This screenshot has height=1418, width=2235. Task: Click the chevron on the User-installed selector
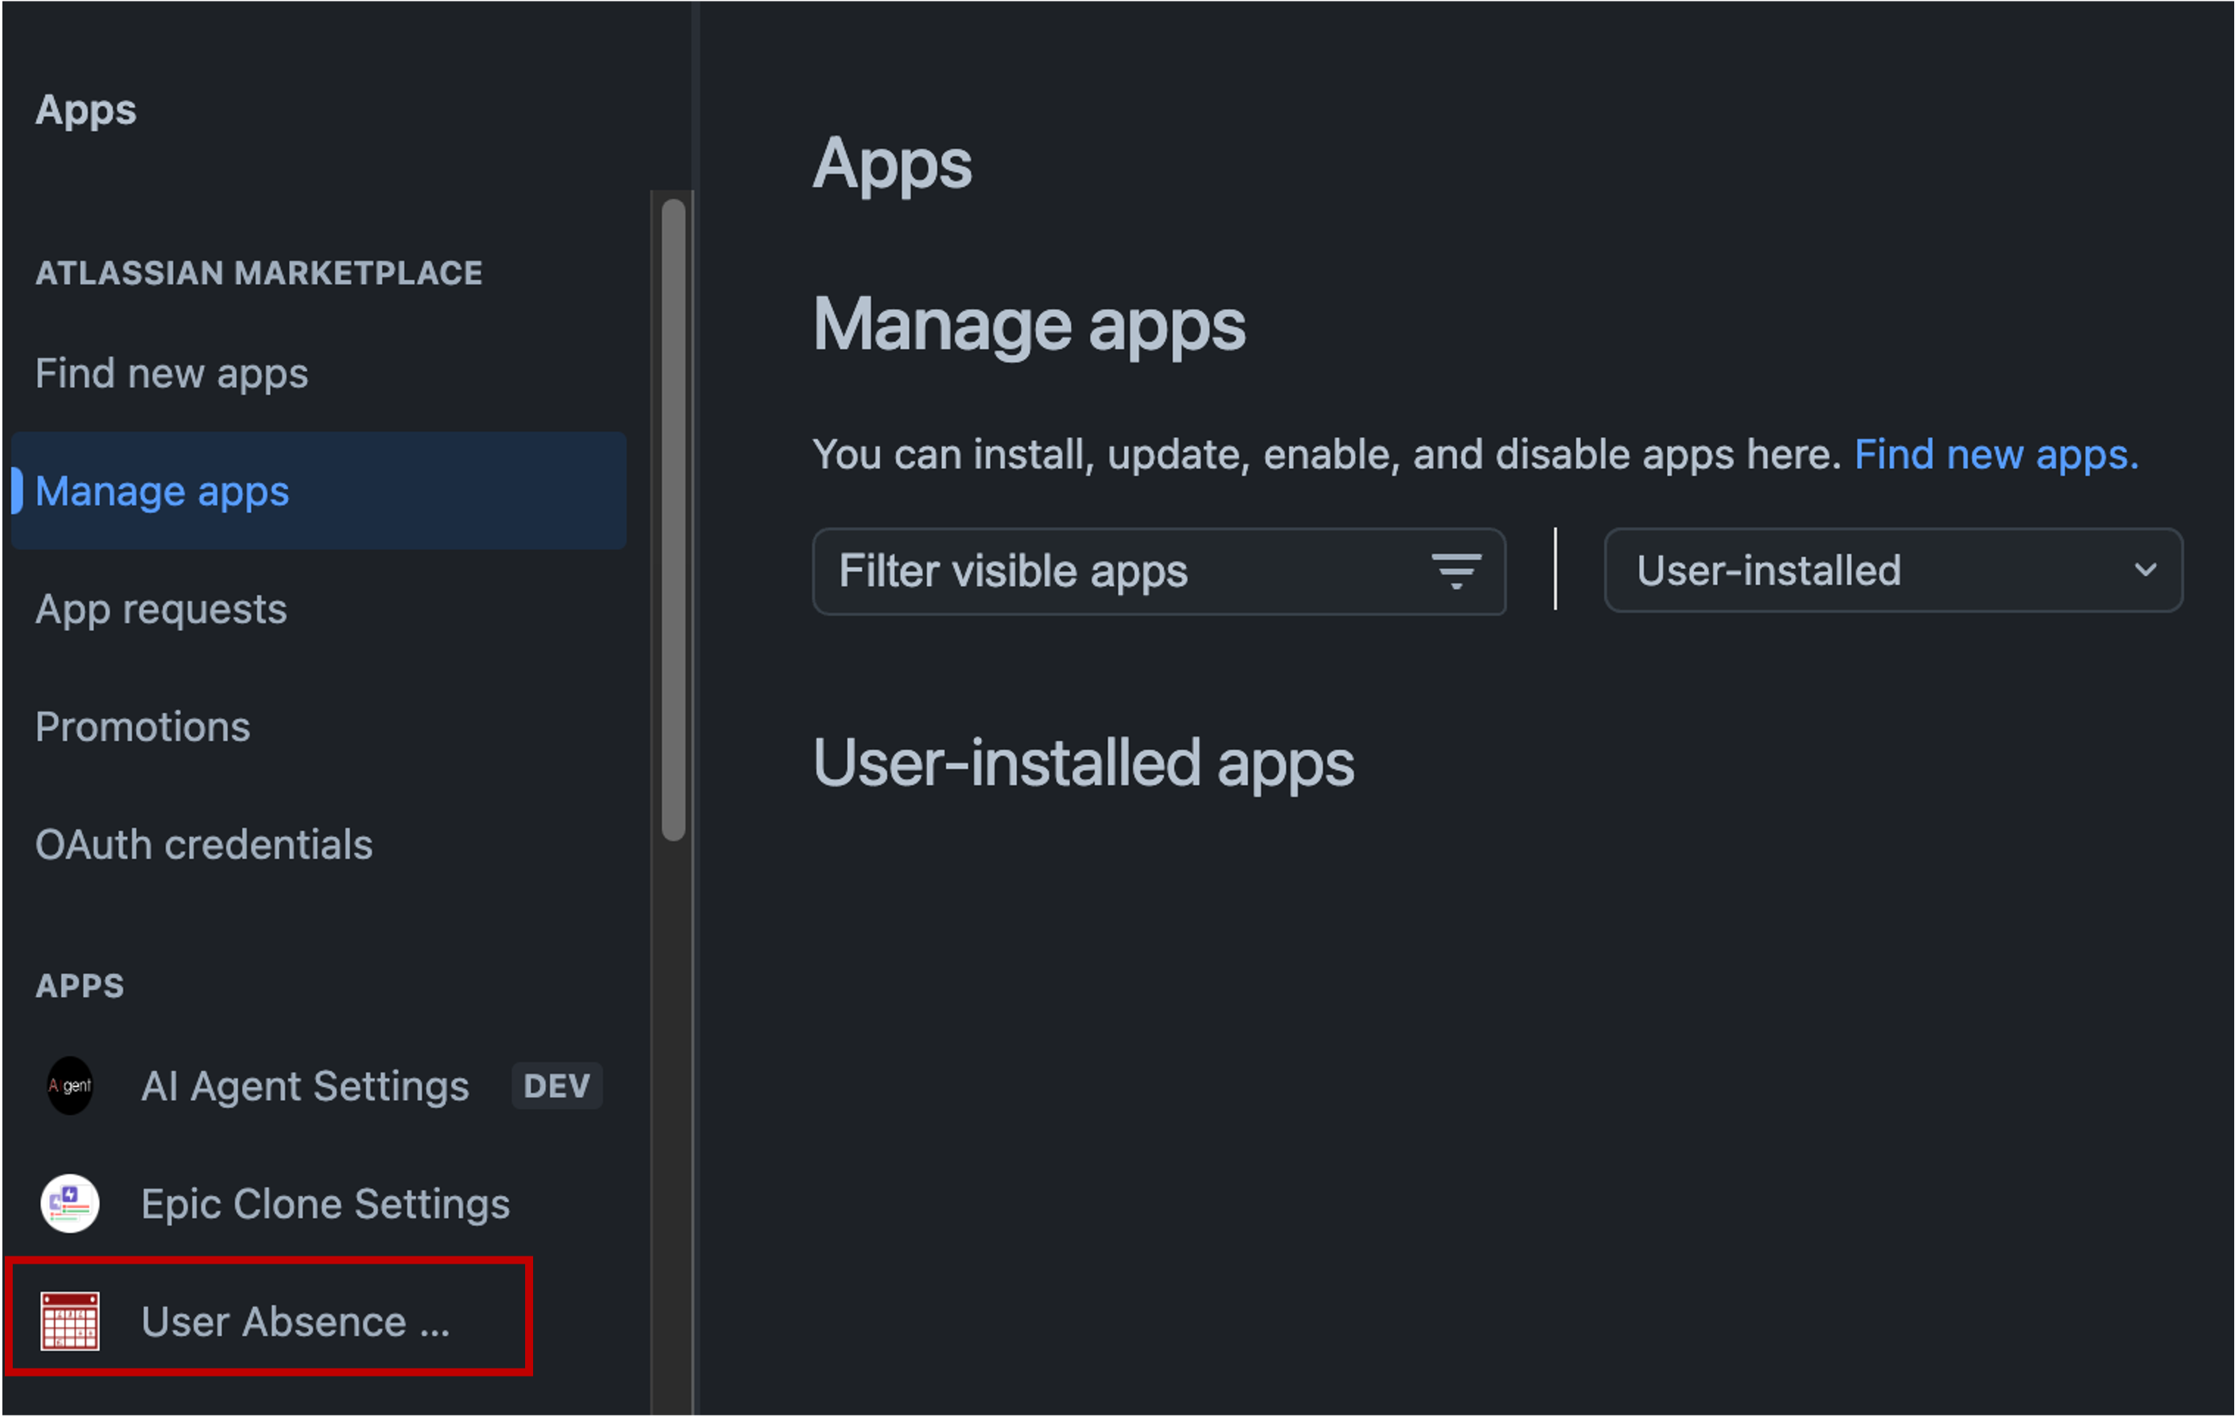[x=2147, y=571]
